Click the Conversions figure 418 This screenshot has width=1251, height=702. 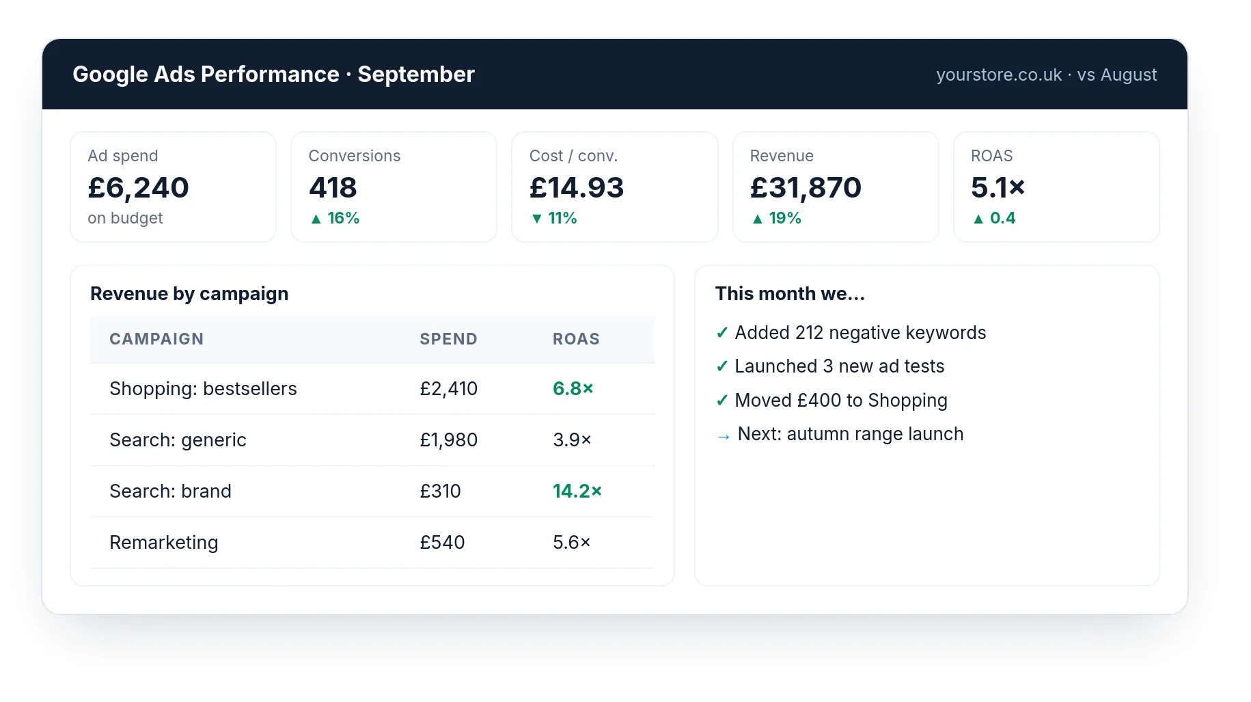click(333, 187)
